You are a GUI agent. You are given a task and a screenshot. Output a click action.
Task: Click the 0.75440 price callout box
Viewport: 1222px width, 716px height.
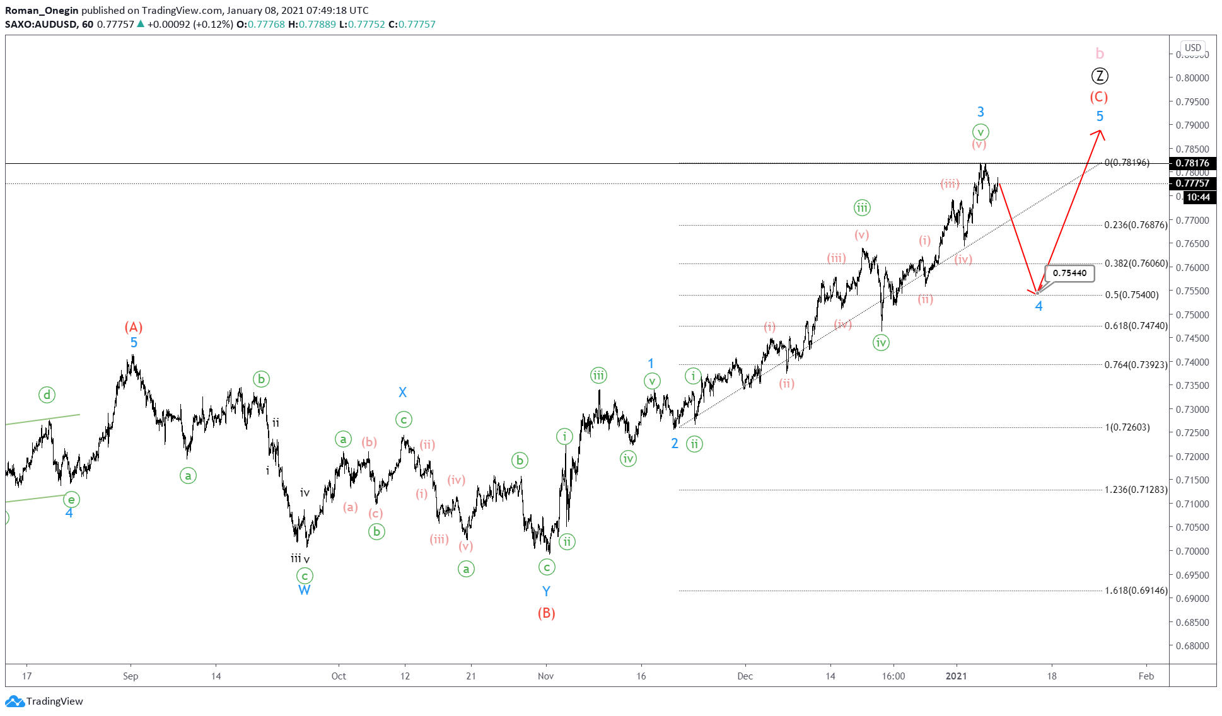click(1069, 273)
